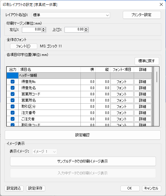Increase top margin with up arrow

pos(86,28)
